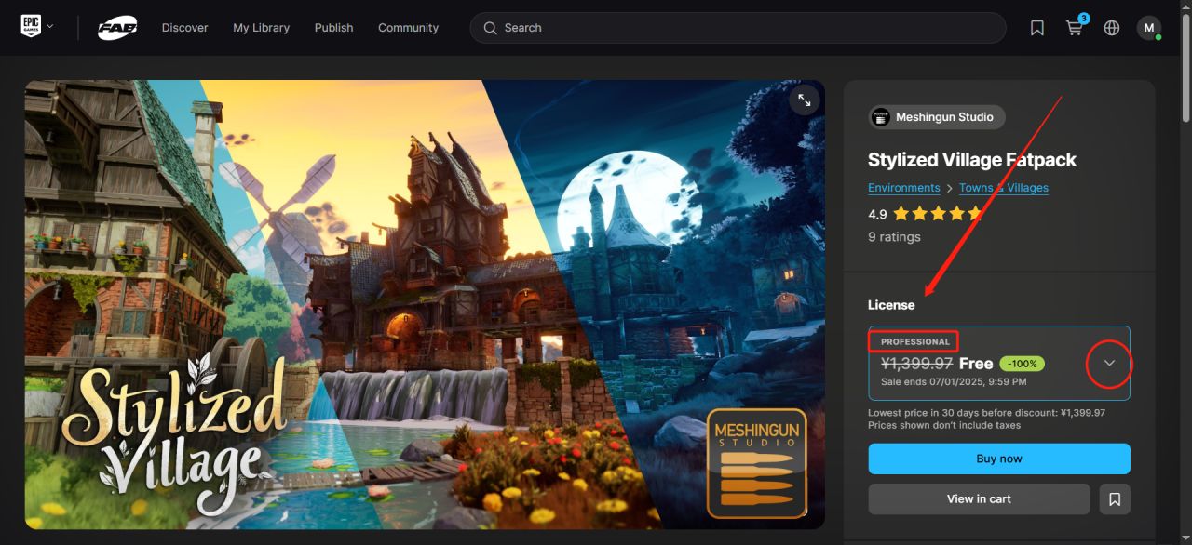Click the five-star rating display
Viewport: 1192px width, 545px height.
click(x=938, y=214)
